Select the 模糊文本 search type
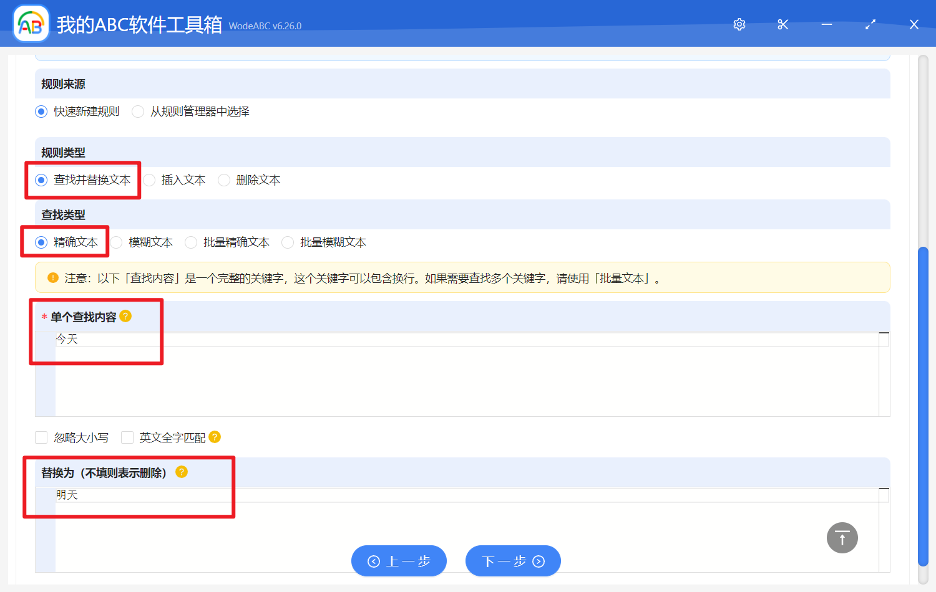 click(117, 242)
